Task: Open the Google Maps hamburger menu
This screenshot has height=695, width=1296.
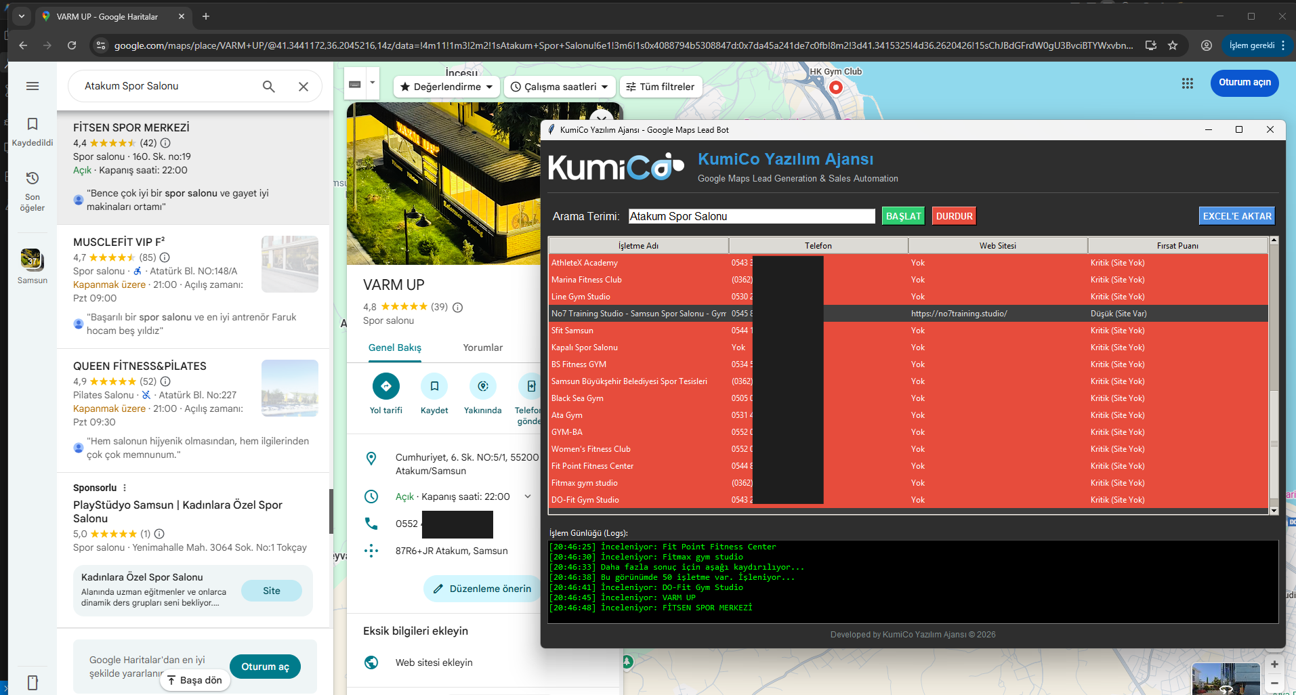Action: (x=33, y=86)
